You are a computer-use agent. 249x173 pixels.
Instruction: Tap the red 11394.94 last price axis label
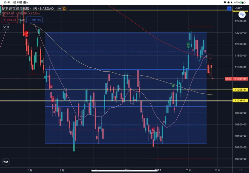pos(241,79)
